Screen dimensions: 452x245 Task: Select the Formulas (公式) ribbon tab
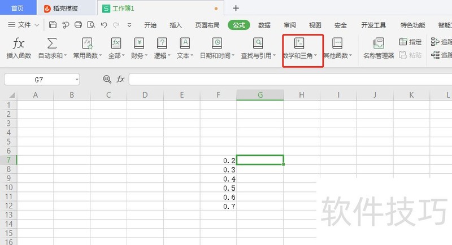coord(238,25)
